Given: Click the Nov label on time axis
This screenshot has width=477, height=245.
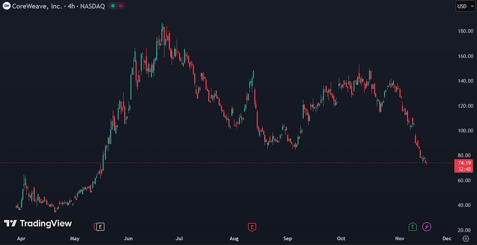Looking at the screenshot, I should tap(400, 239).
